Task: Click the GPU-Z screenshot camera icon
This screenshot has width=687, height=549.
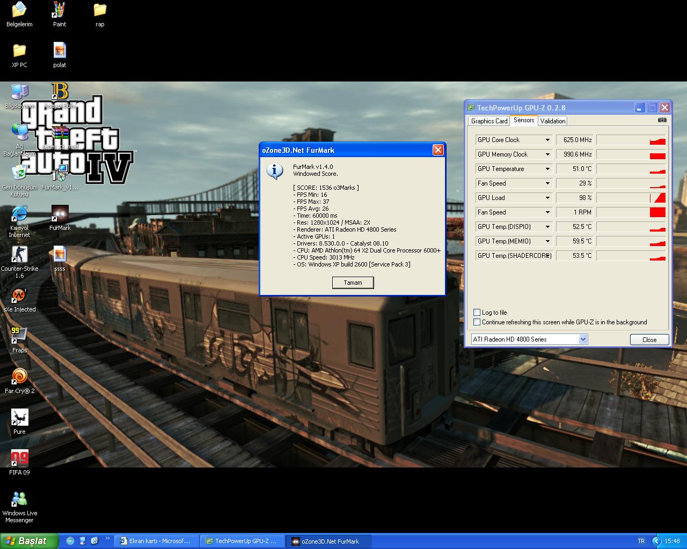Action: [x=662, y=120]
